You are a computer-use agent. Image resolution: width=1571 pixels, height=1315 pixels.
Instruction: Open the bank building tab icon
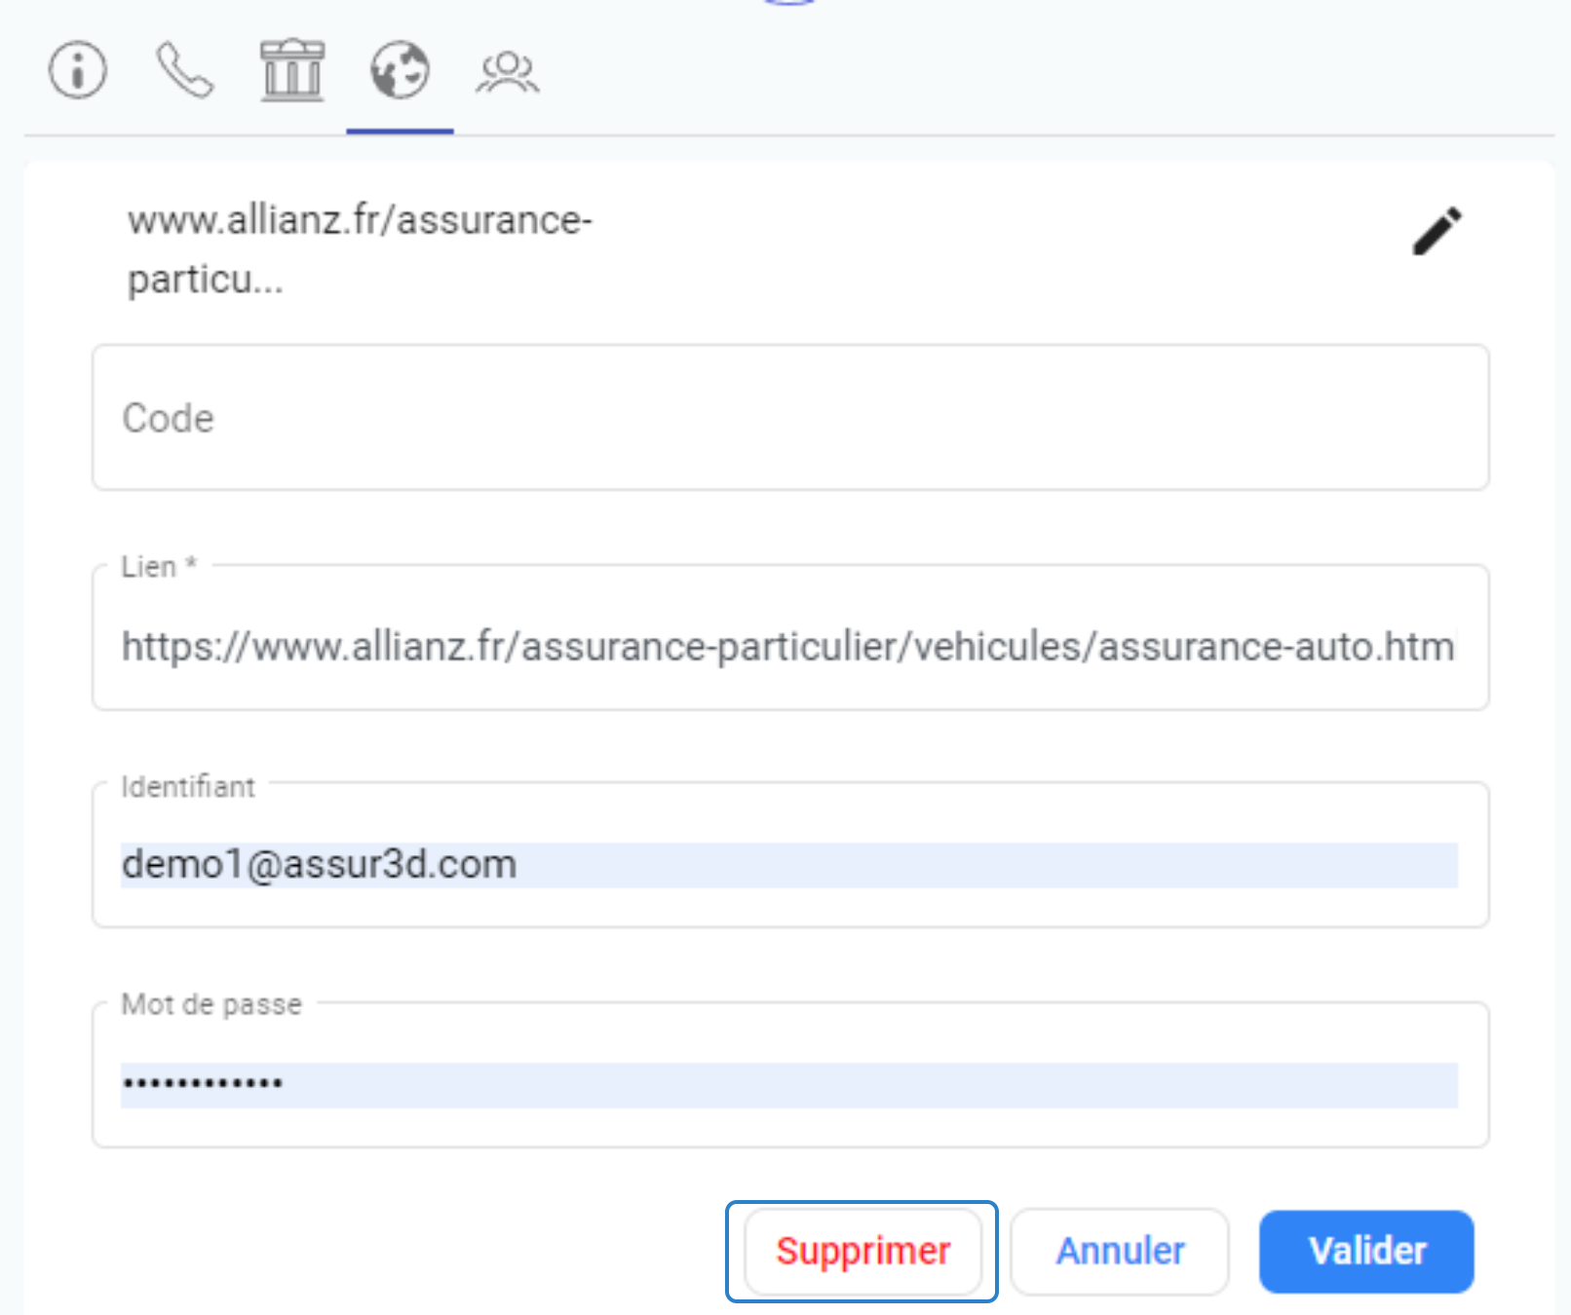click(x=292, y=70)
